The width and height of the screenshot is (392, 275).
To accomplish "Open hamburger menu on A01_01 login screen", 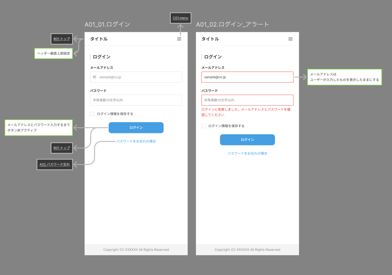I will tap(179, 39).
